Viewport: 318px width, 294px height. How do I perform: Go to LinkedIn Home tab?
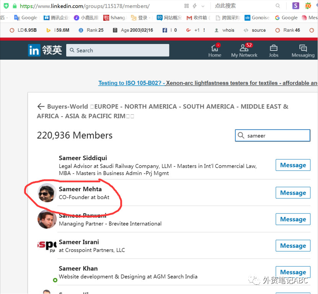tap(215, 50)
